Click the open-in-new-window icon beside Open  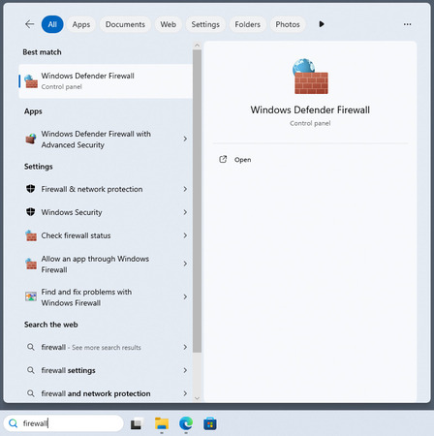click(x=223, y=159)
